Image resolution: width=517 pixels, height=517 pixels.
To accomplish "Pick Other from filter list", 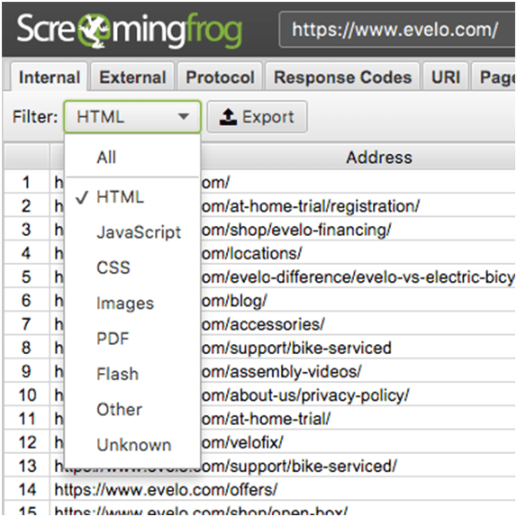I will (x=120, y=410).
